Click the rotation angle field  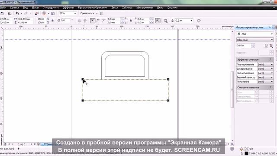click(65, 20)
